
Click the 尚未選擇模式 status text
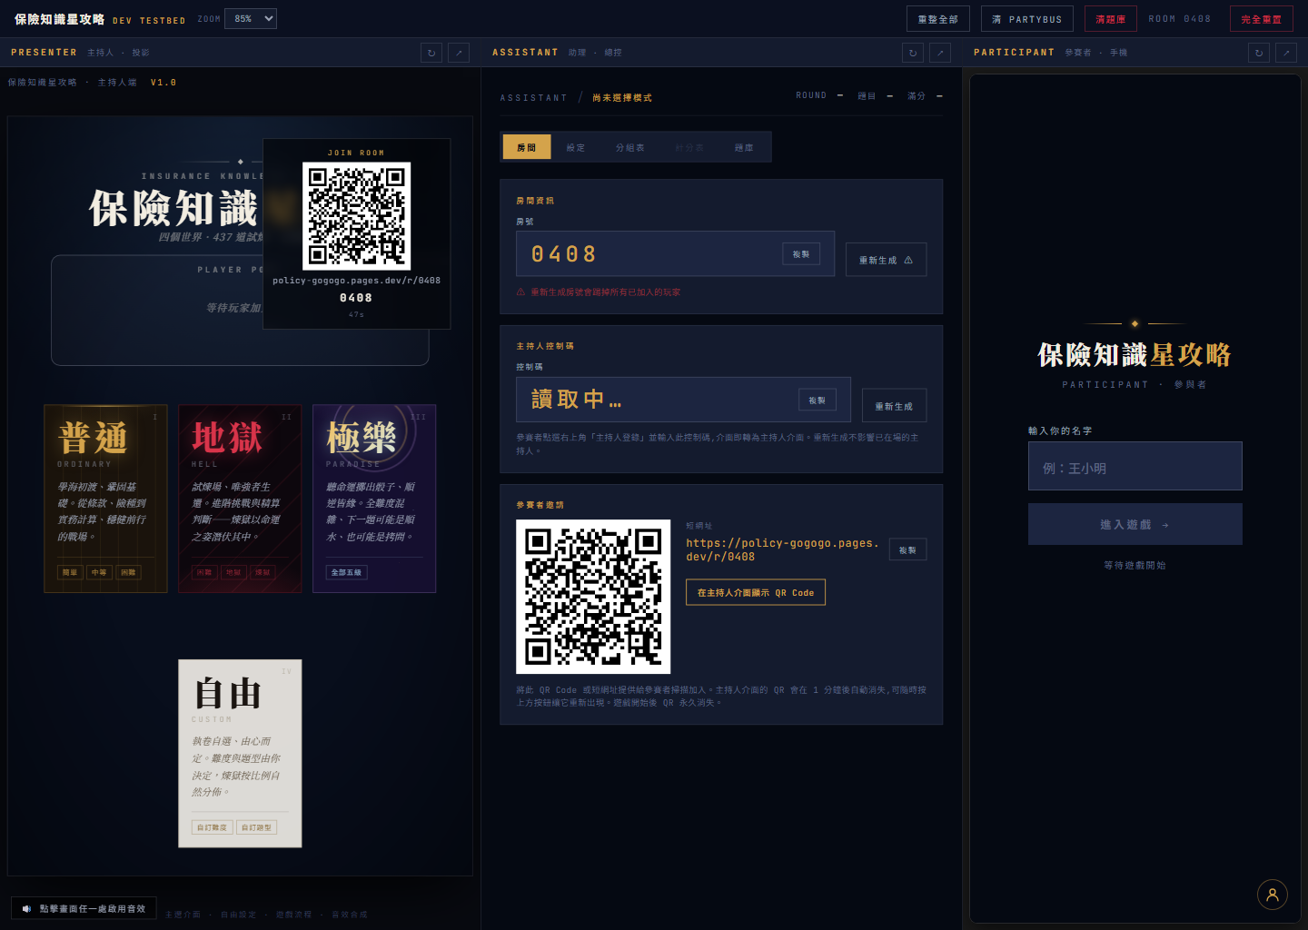click(x=622, y=98)
